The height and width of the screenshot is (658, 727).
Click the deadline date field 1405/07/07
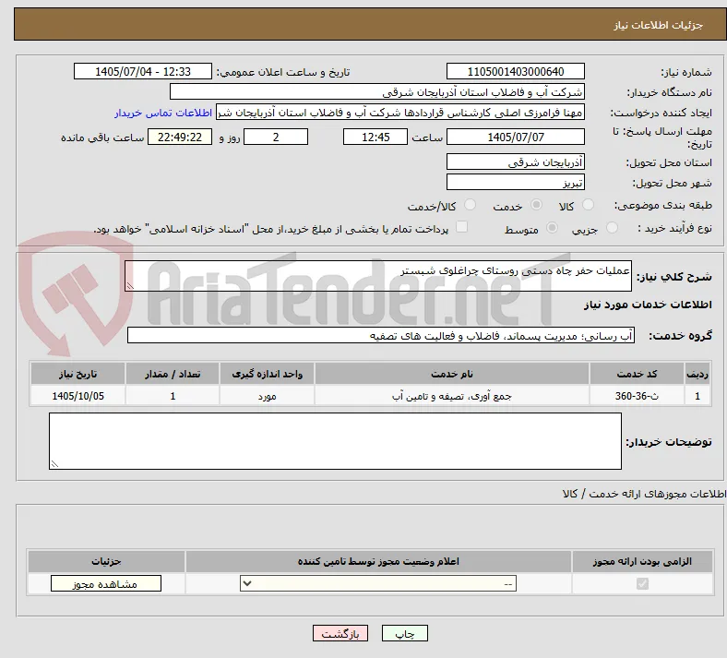(515, 137)
